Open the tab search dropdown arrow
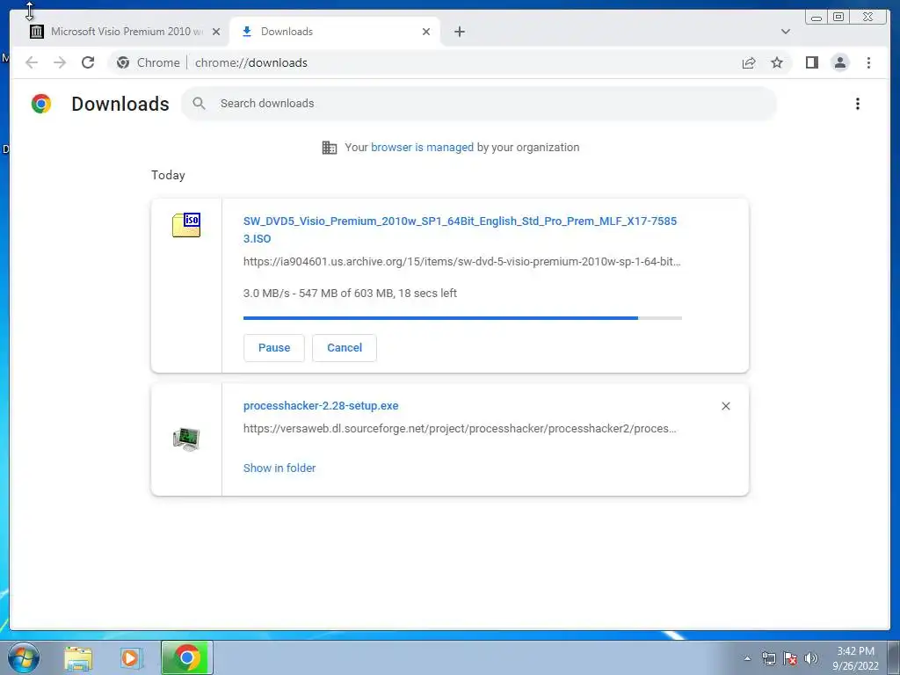The width and height of the screenshot is (900, 675). pos(785,32)
